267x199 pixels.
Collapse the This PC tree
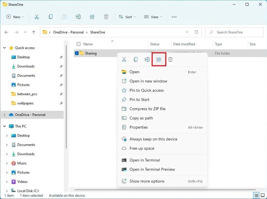point(5,126)
